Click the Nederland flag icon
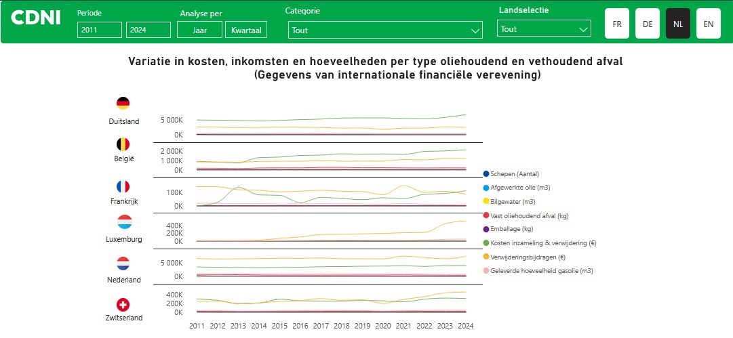 coord(123,263)
